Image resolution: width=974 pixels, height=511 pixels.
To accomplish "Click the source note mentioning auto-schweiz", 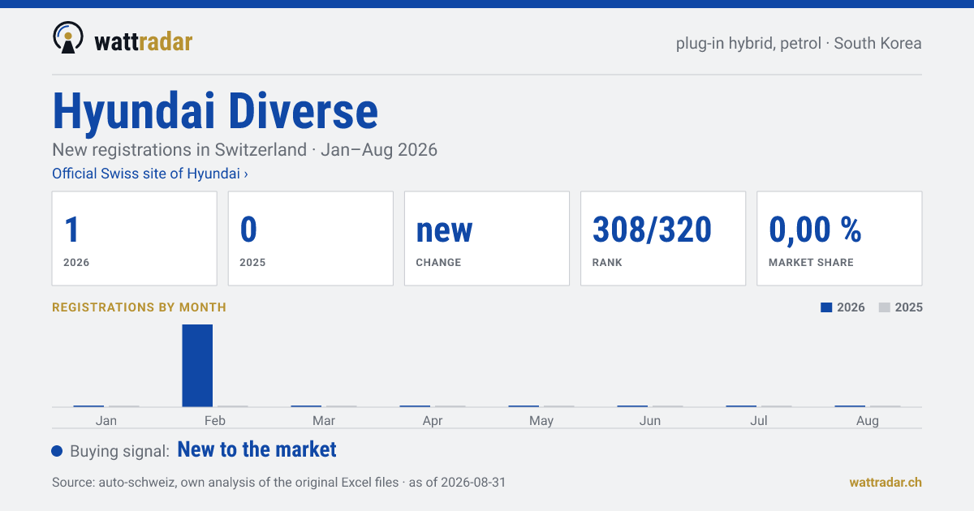I will [x=278, y=482].
